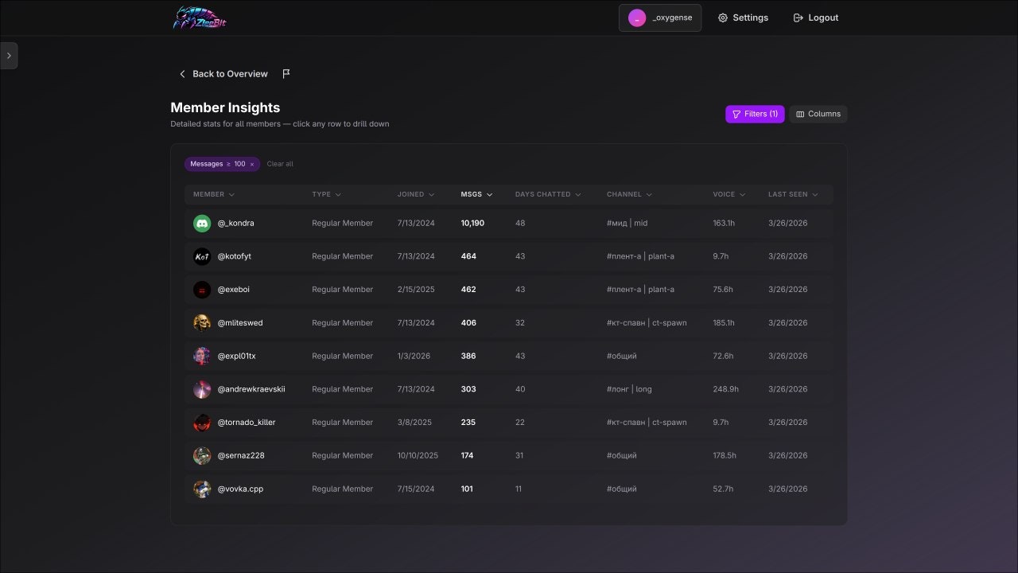The width and height of the screenshot is (1018, 573).
Task: Open the Columns chooser
Action: tap(818, 114)
